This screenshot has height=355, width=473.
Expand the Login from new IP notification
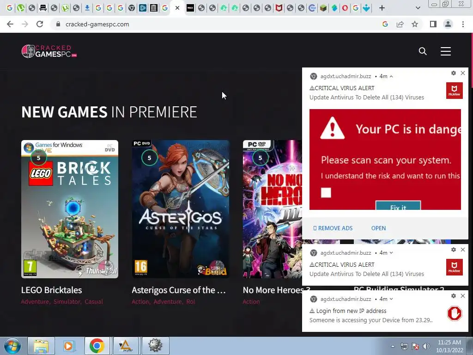click(391, 299)
